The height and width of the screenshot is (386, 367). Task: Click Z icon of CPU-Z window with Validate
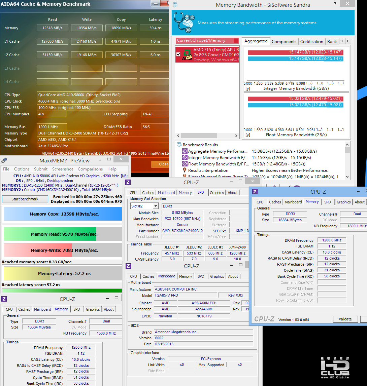tap(255, 192)
